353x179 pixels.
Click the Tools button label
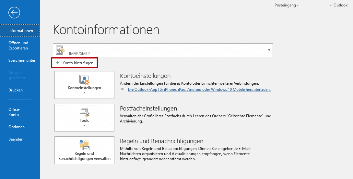pyautogui.click(x=84, y=121)
